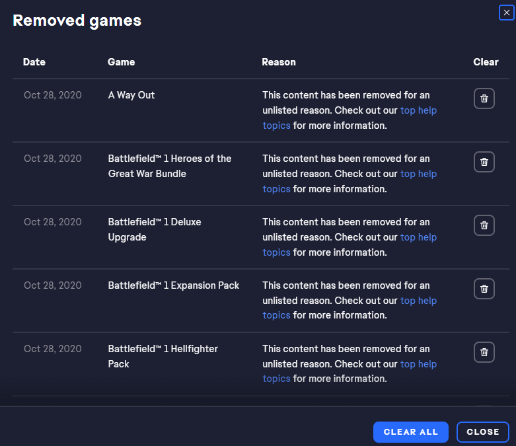516x446 pixels.
Task: Click the Clear All button
Action: tap(411, 432)
